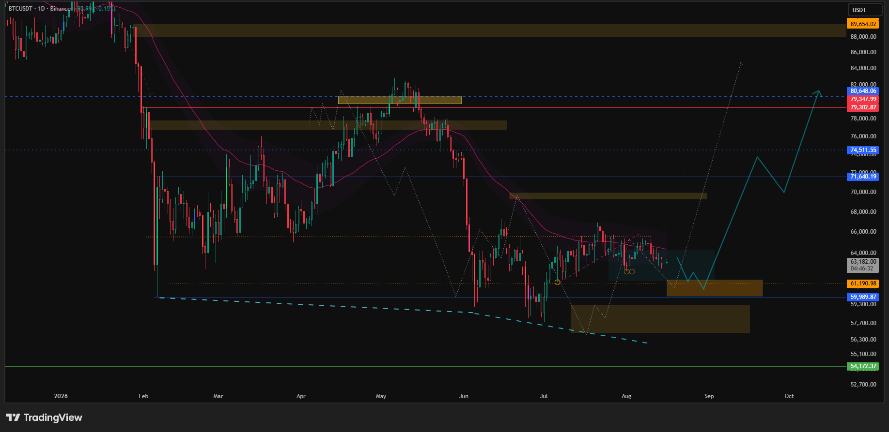Screen dimensions: 889x432
Task: Select the teal-bordered orange zone above 59,989.87 line
Action: click(x=715, y=288)
